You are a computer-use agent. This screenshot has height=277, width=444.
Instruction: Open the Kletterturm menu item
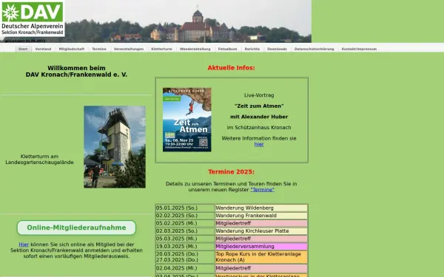click(161, 49)
